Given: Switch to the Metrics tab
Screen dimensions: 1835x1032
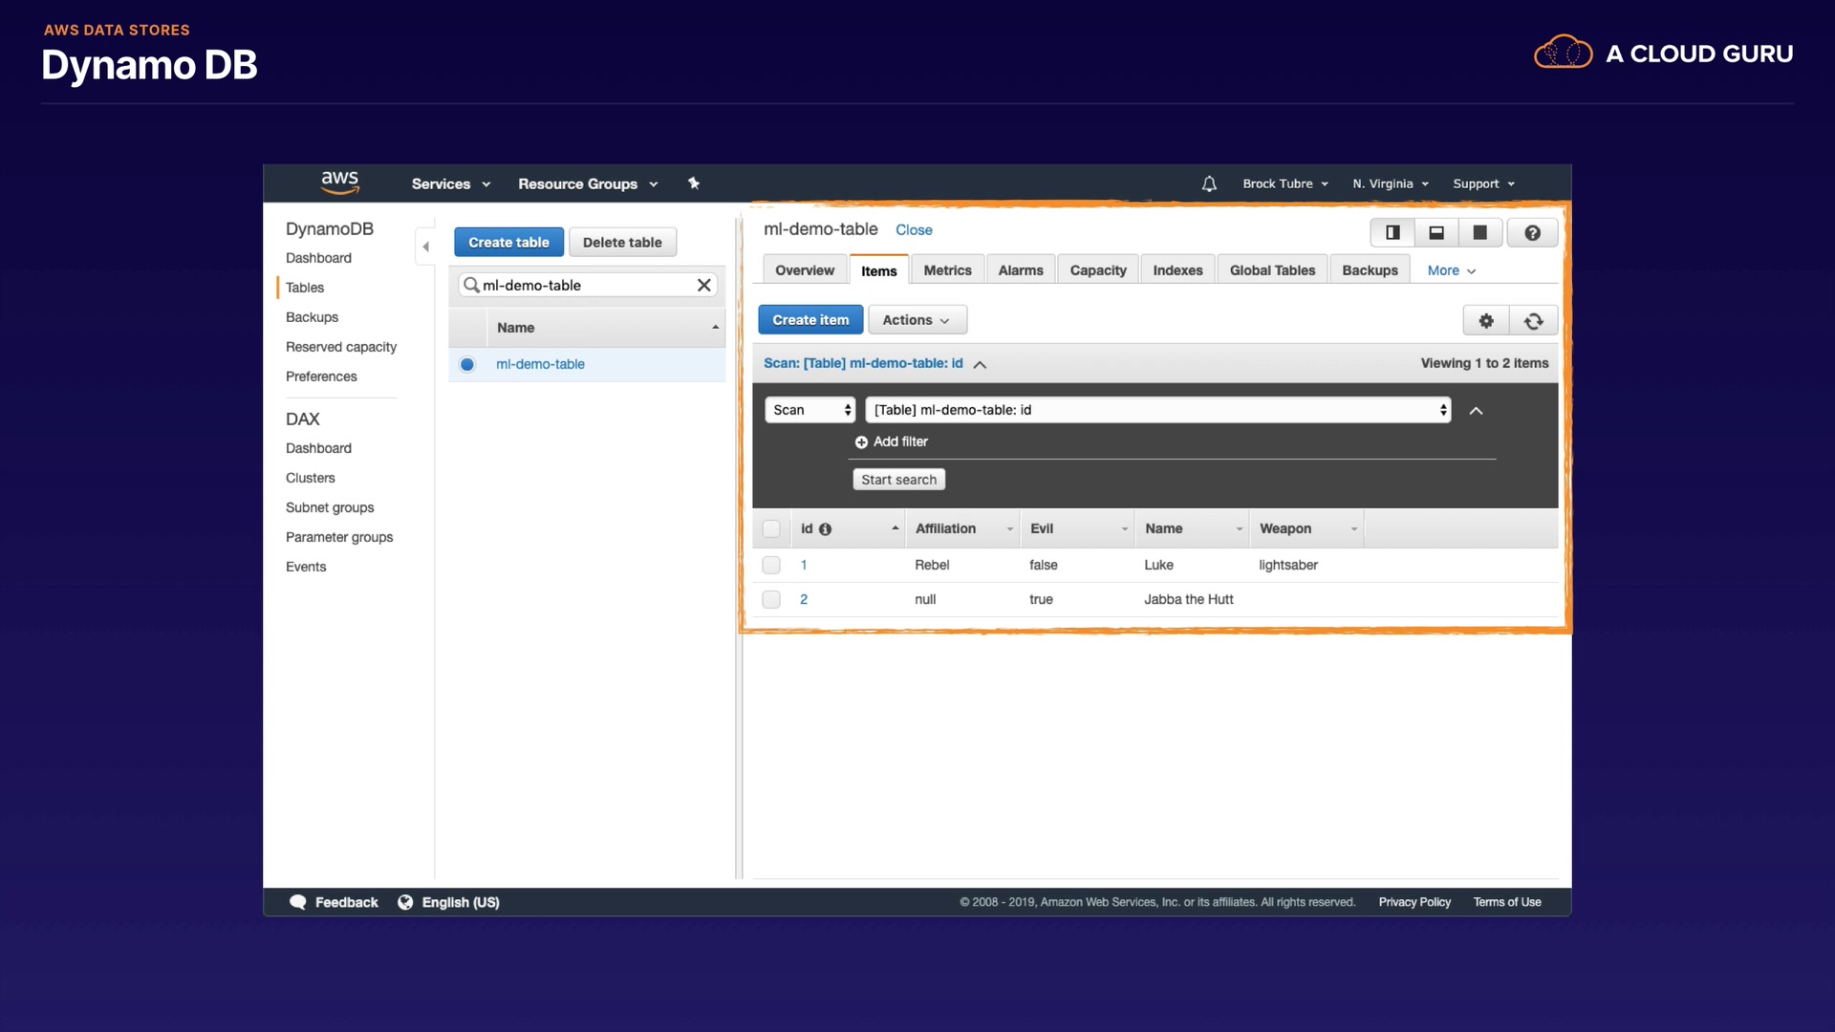Looking at the screenshot, I should pos(946,270).
